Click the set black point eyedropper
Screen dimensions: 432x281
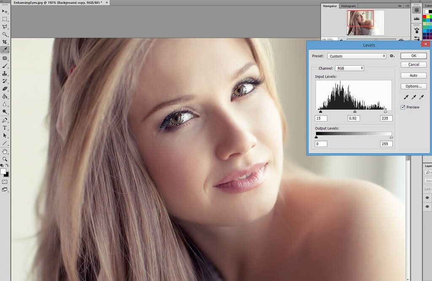(x=406, y=97)
